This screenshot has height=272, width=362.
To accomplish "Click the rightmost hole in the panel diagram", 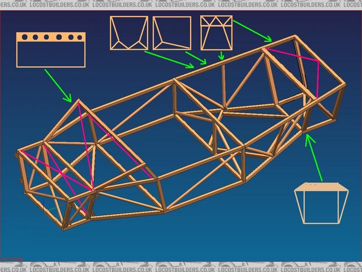I will pos(80,37).
